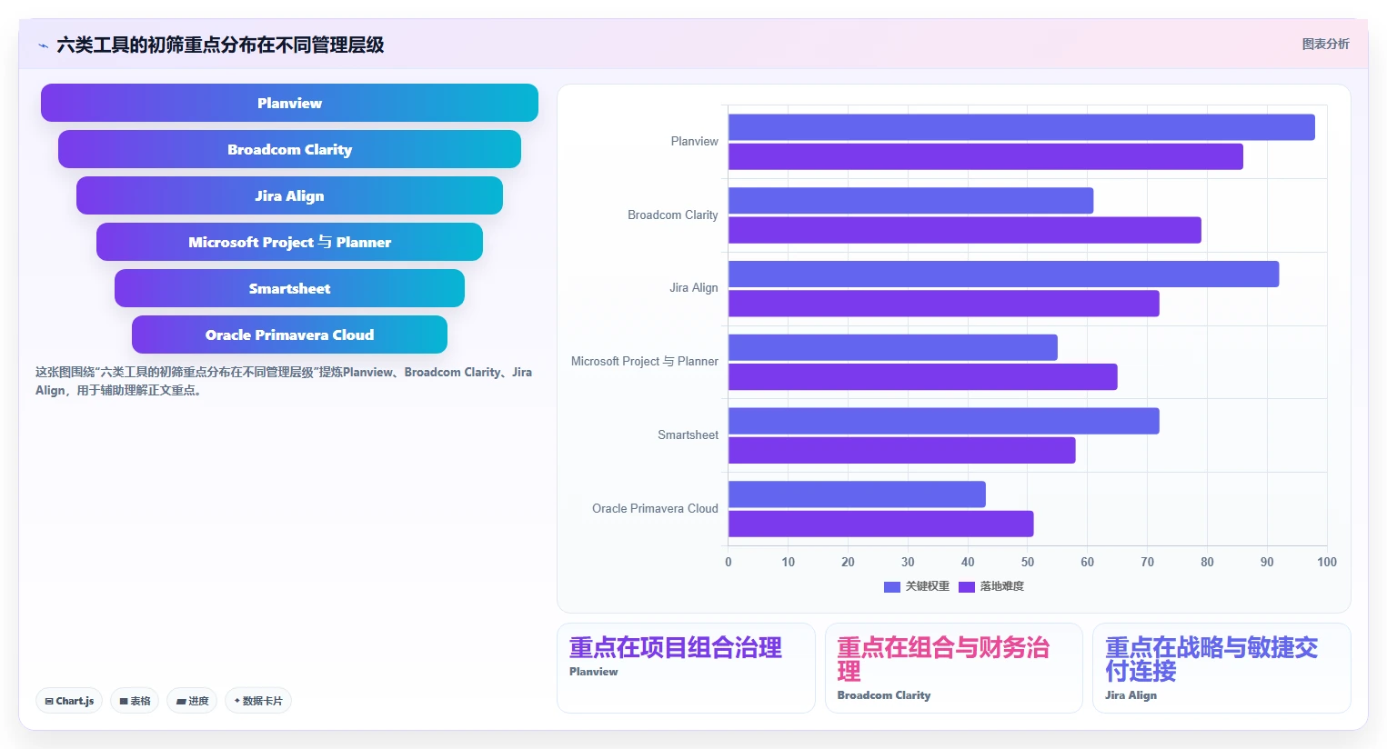Select the Jira Align funnel bar
Screen dimensions: 1387x749
(x=289, y=195)
